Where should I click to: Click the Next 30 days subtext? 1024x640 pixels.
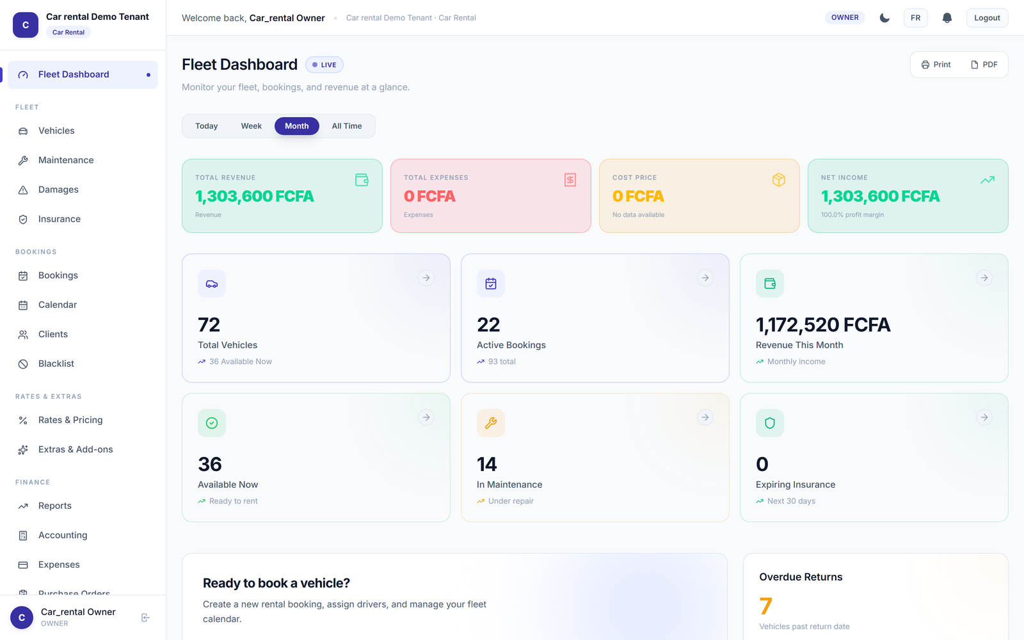click(791, 501)
